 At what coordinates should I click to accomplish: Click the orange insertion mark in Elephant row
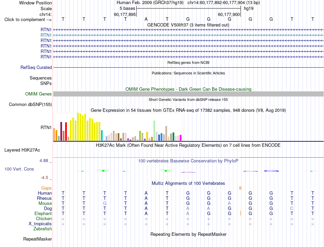pos(240,213)
